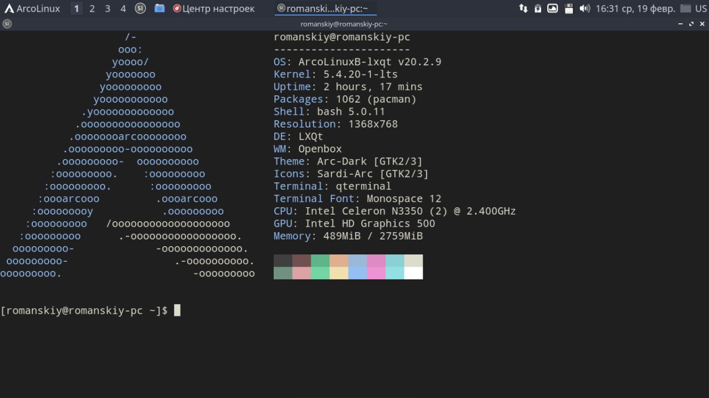Switch the US keyboard layout indicator
The width and height of the screenshot is (709, 398).
pos(701,8)
